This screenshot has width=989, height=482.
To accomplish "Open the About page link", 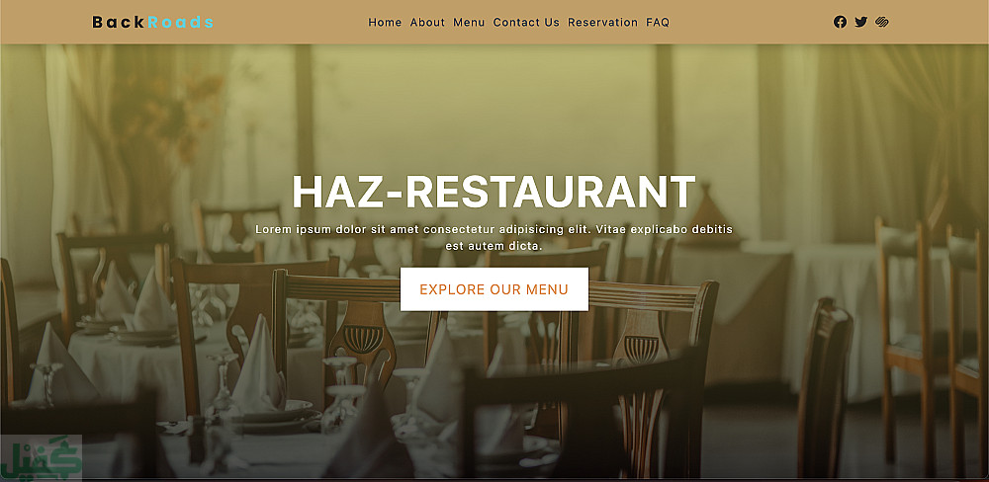I will pos(427,22).
